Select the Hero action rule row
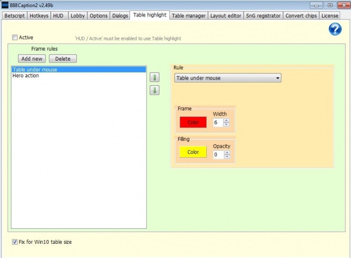The height and width of the screenshot is (258, 351). 79,75
